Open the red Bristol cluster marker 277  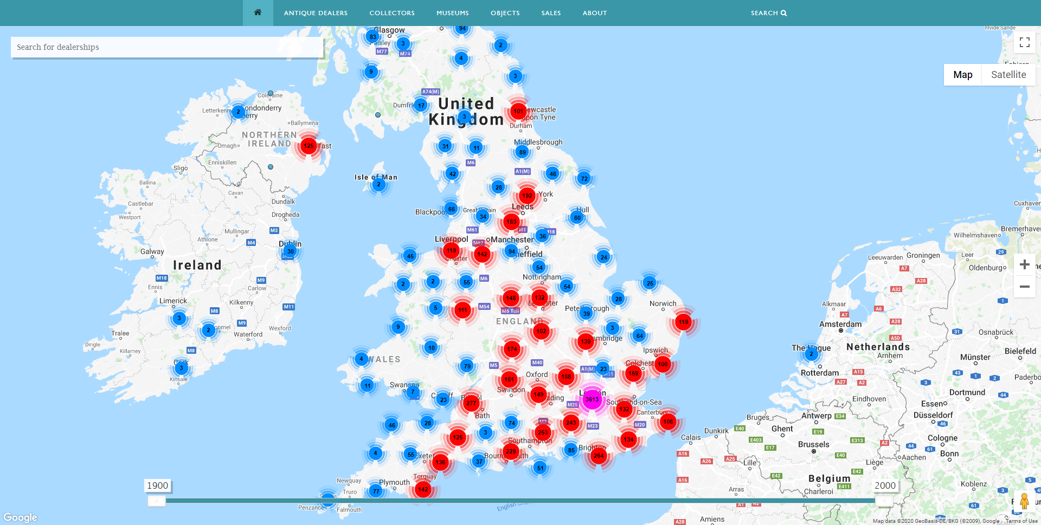click(471, 403)
